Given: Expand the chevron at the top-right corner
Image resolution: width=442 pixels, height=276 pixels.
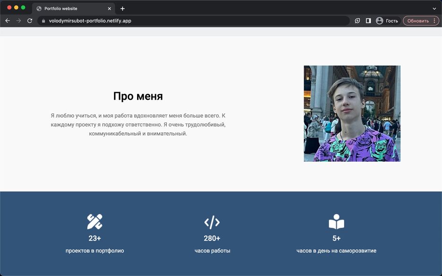Looking at the screenshot, I should 434,8.
